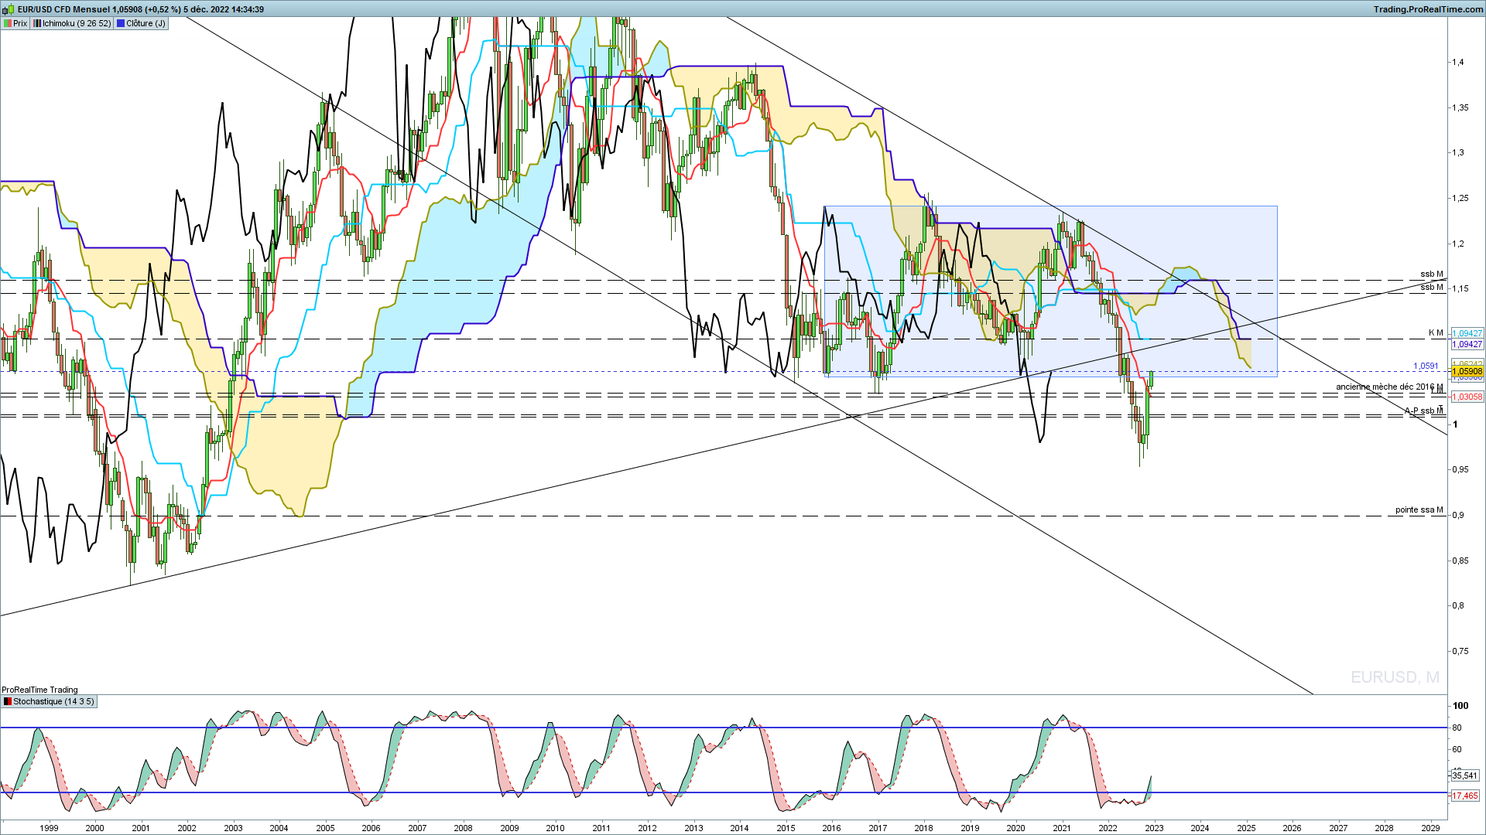The height and width of the screenshot is (835, 1486).
Task: Click the 0,75 price axis label
Action: pos(1459,651)
